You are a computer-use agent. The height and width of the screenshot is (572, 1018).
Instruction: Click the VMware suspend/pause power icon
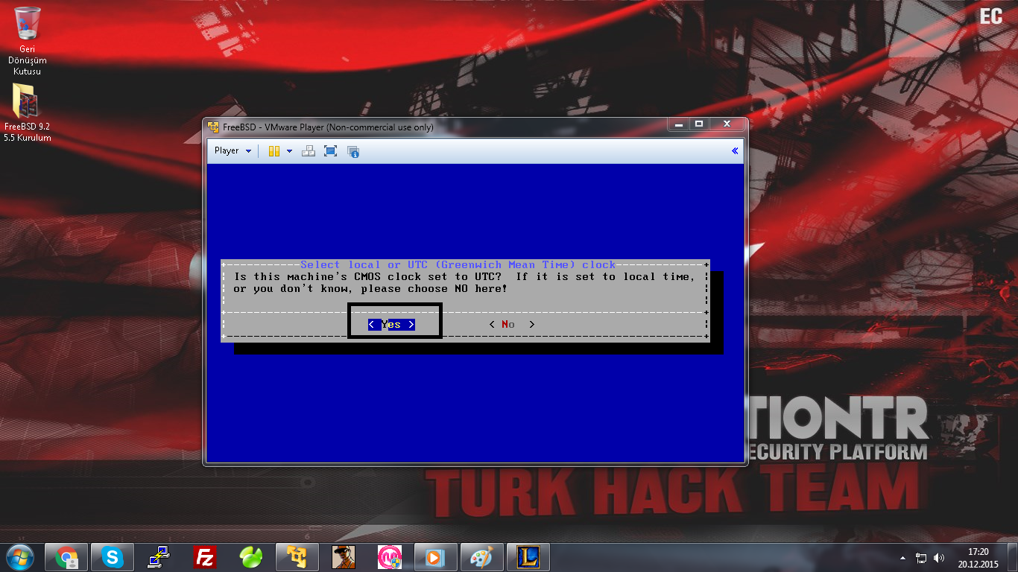pyautogui.click(x=274, y=151)
